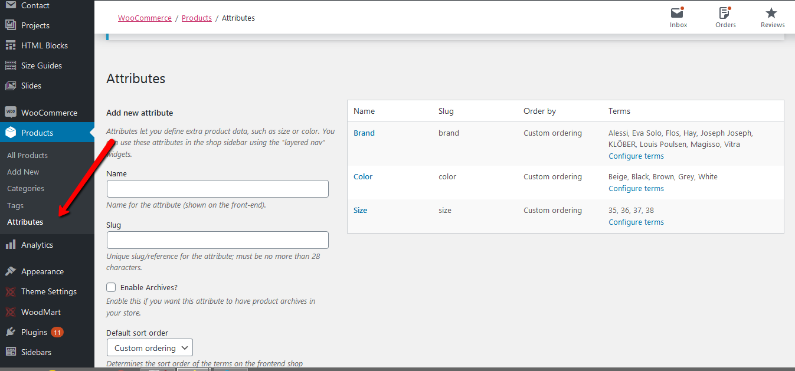Open Appearance menu label
795x371 pixels.
click(x=42, y=271)
